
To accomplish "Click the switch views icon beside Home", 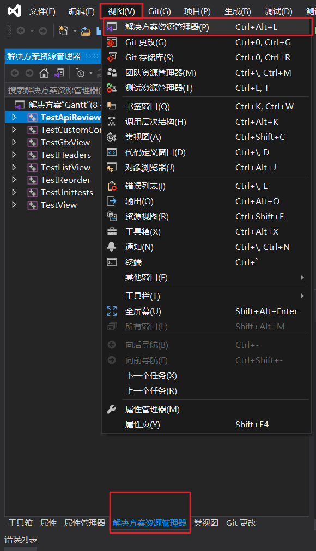I will coord(59,73).
